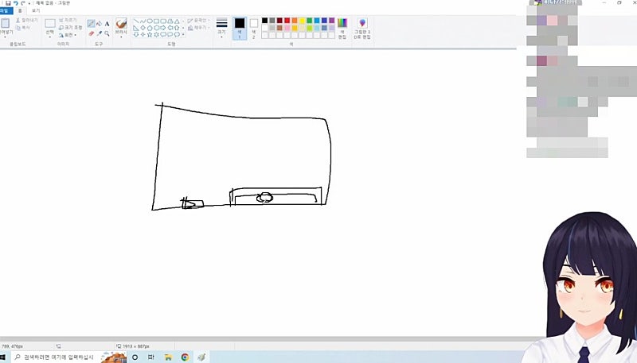Open Edit colors (색 편집)
637x363 pixels.
pos(342,27)
